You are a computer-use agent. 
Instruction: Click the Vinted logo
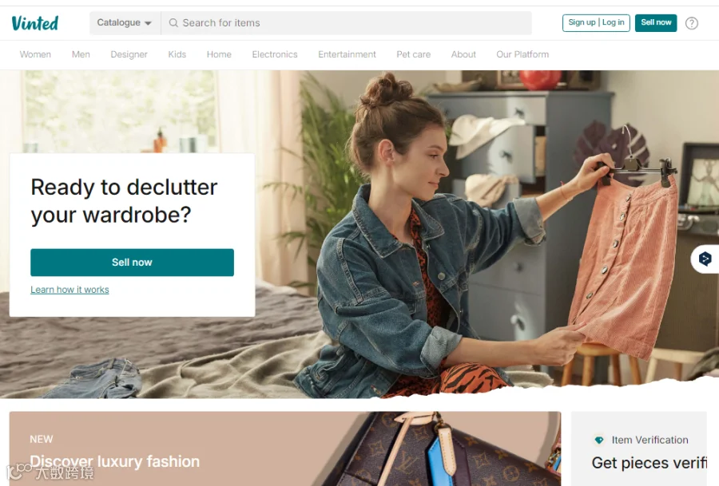pos(35,23)
